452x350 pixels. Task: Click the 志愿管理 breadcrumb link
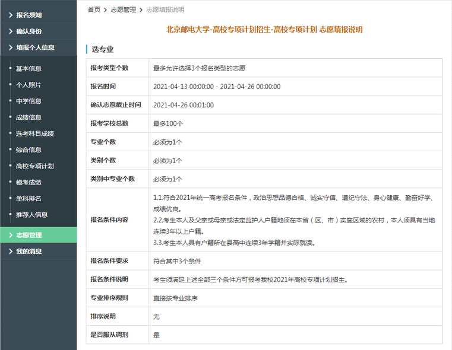pyautogui.click(x=123, y=10)
